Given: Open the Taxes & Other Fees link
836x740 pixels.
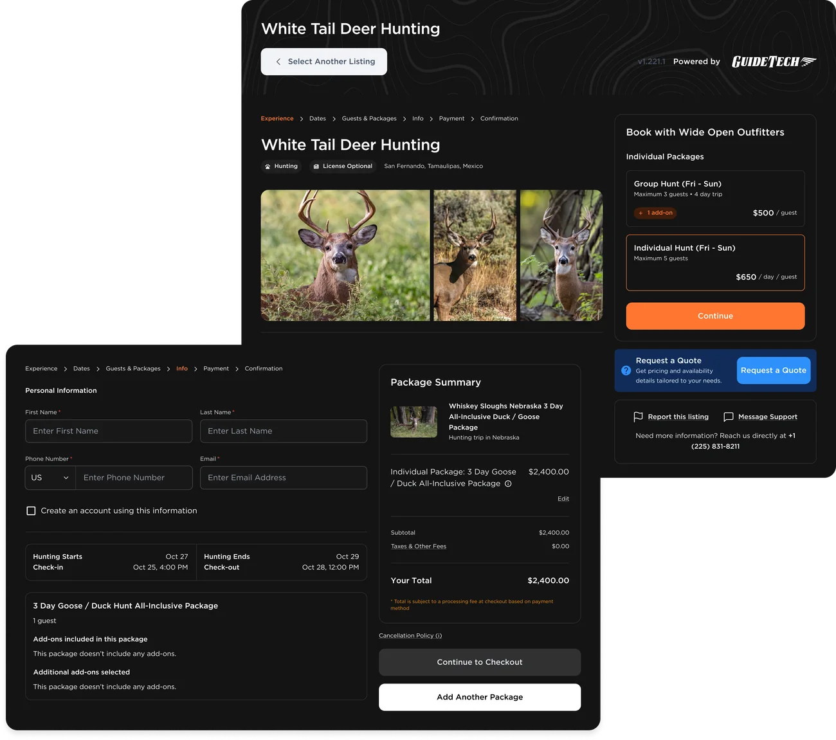Looking at the screenshot, I should click(x=419, y=546).
